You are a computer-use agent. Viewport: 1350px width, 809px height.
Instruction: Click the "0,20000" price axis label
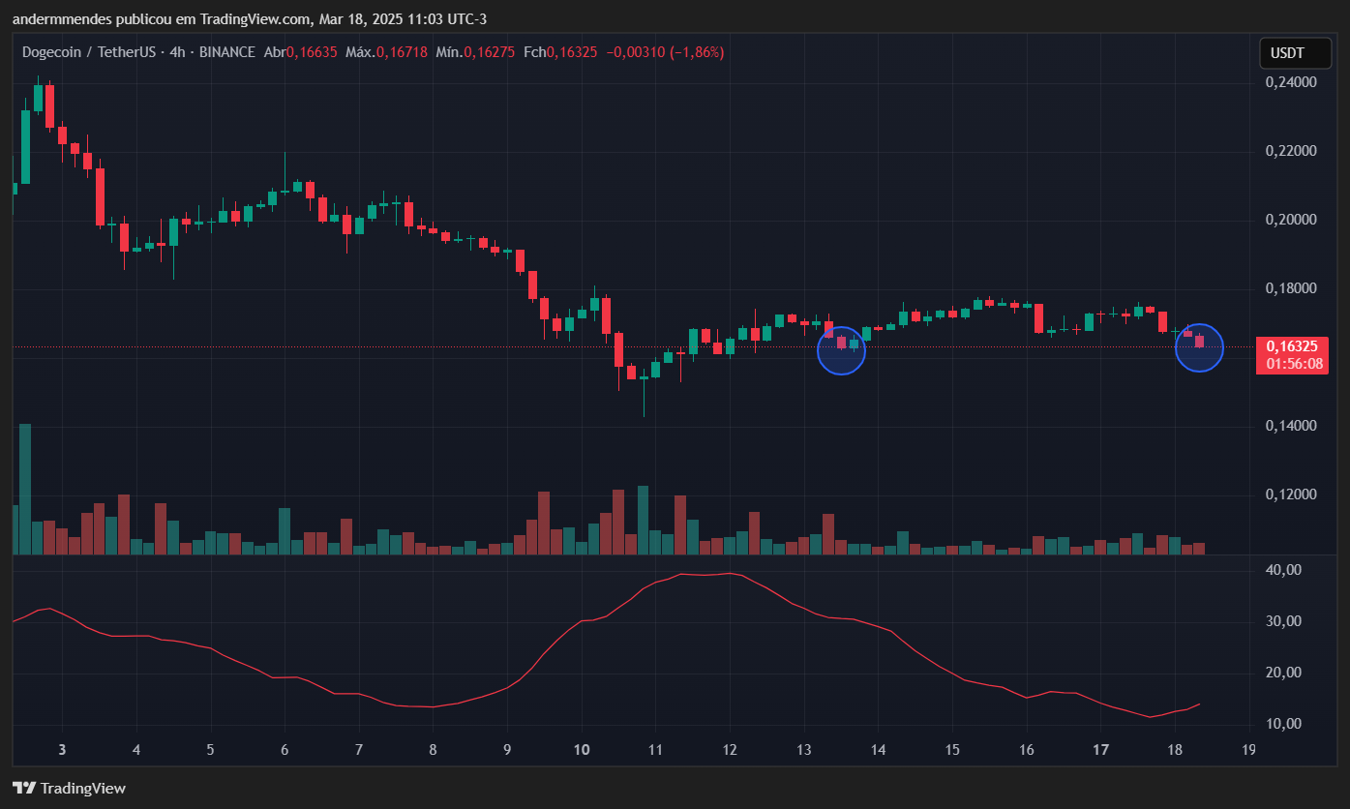(1291, 221)
